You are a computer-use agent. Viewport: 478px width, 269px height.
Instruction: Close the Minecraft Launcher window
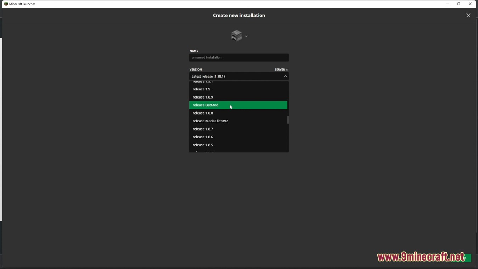click(470, 4)
